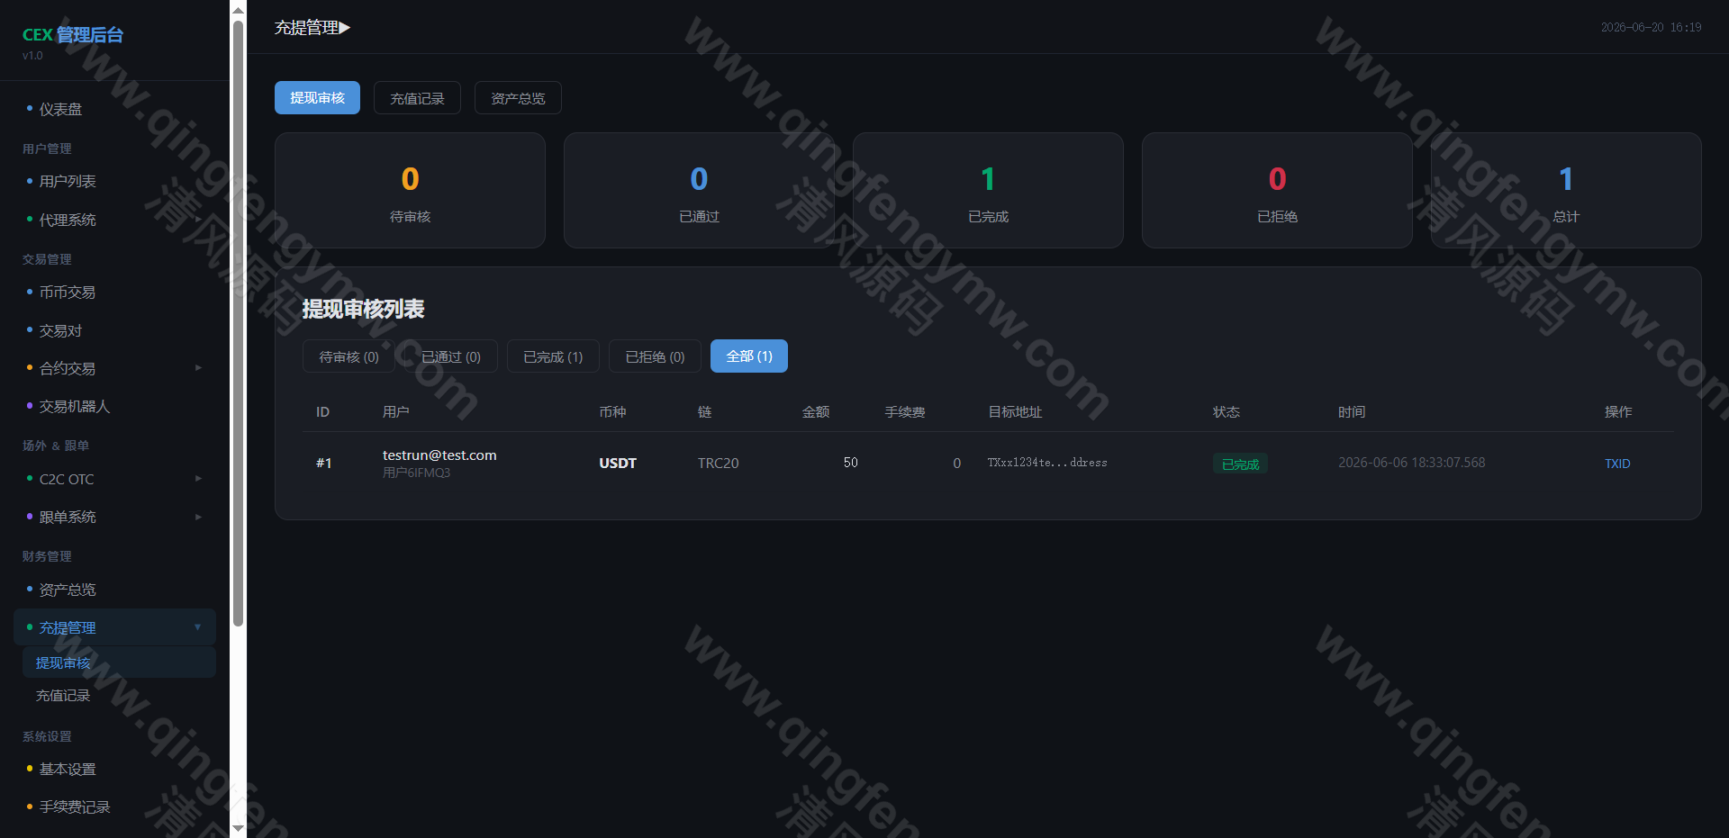
Task: Select 充值记录 in the sidebar submenu
Action: tap(119, 695)
